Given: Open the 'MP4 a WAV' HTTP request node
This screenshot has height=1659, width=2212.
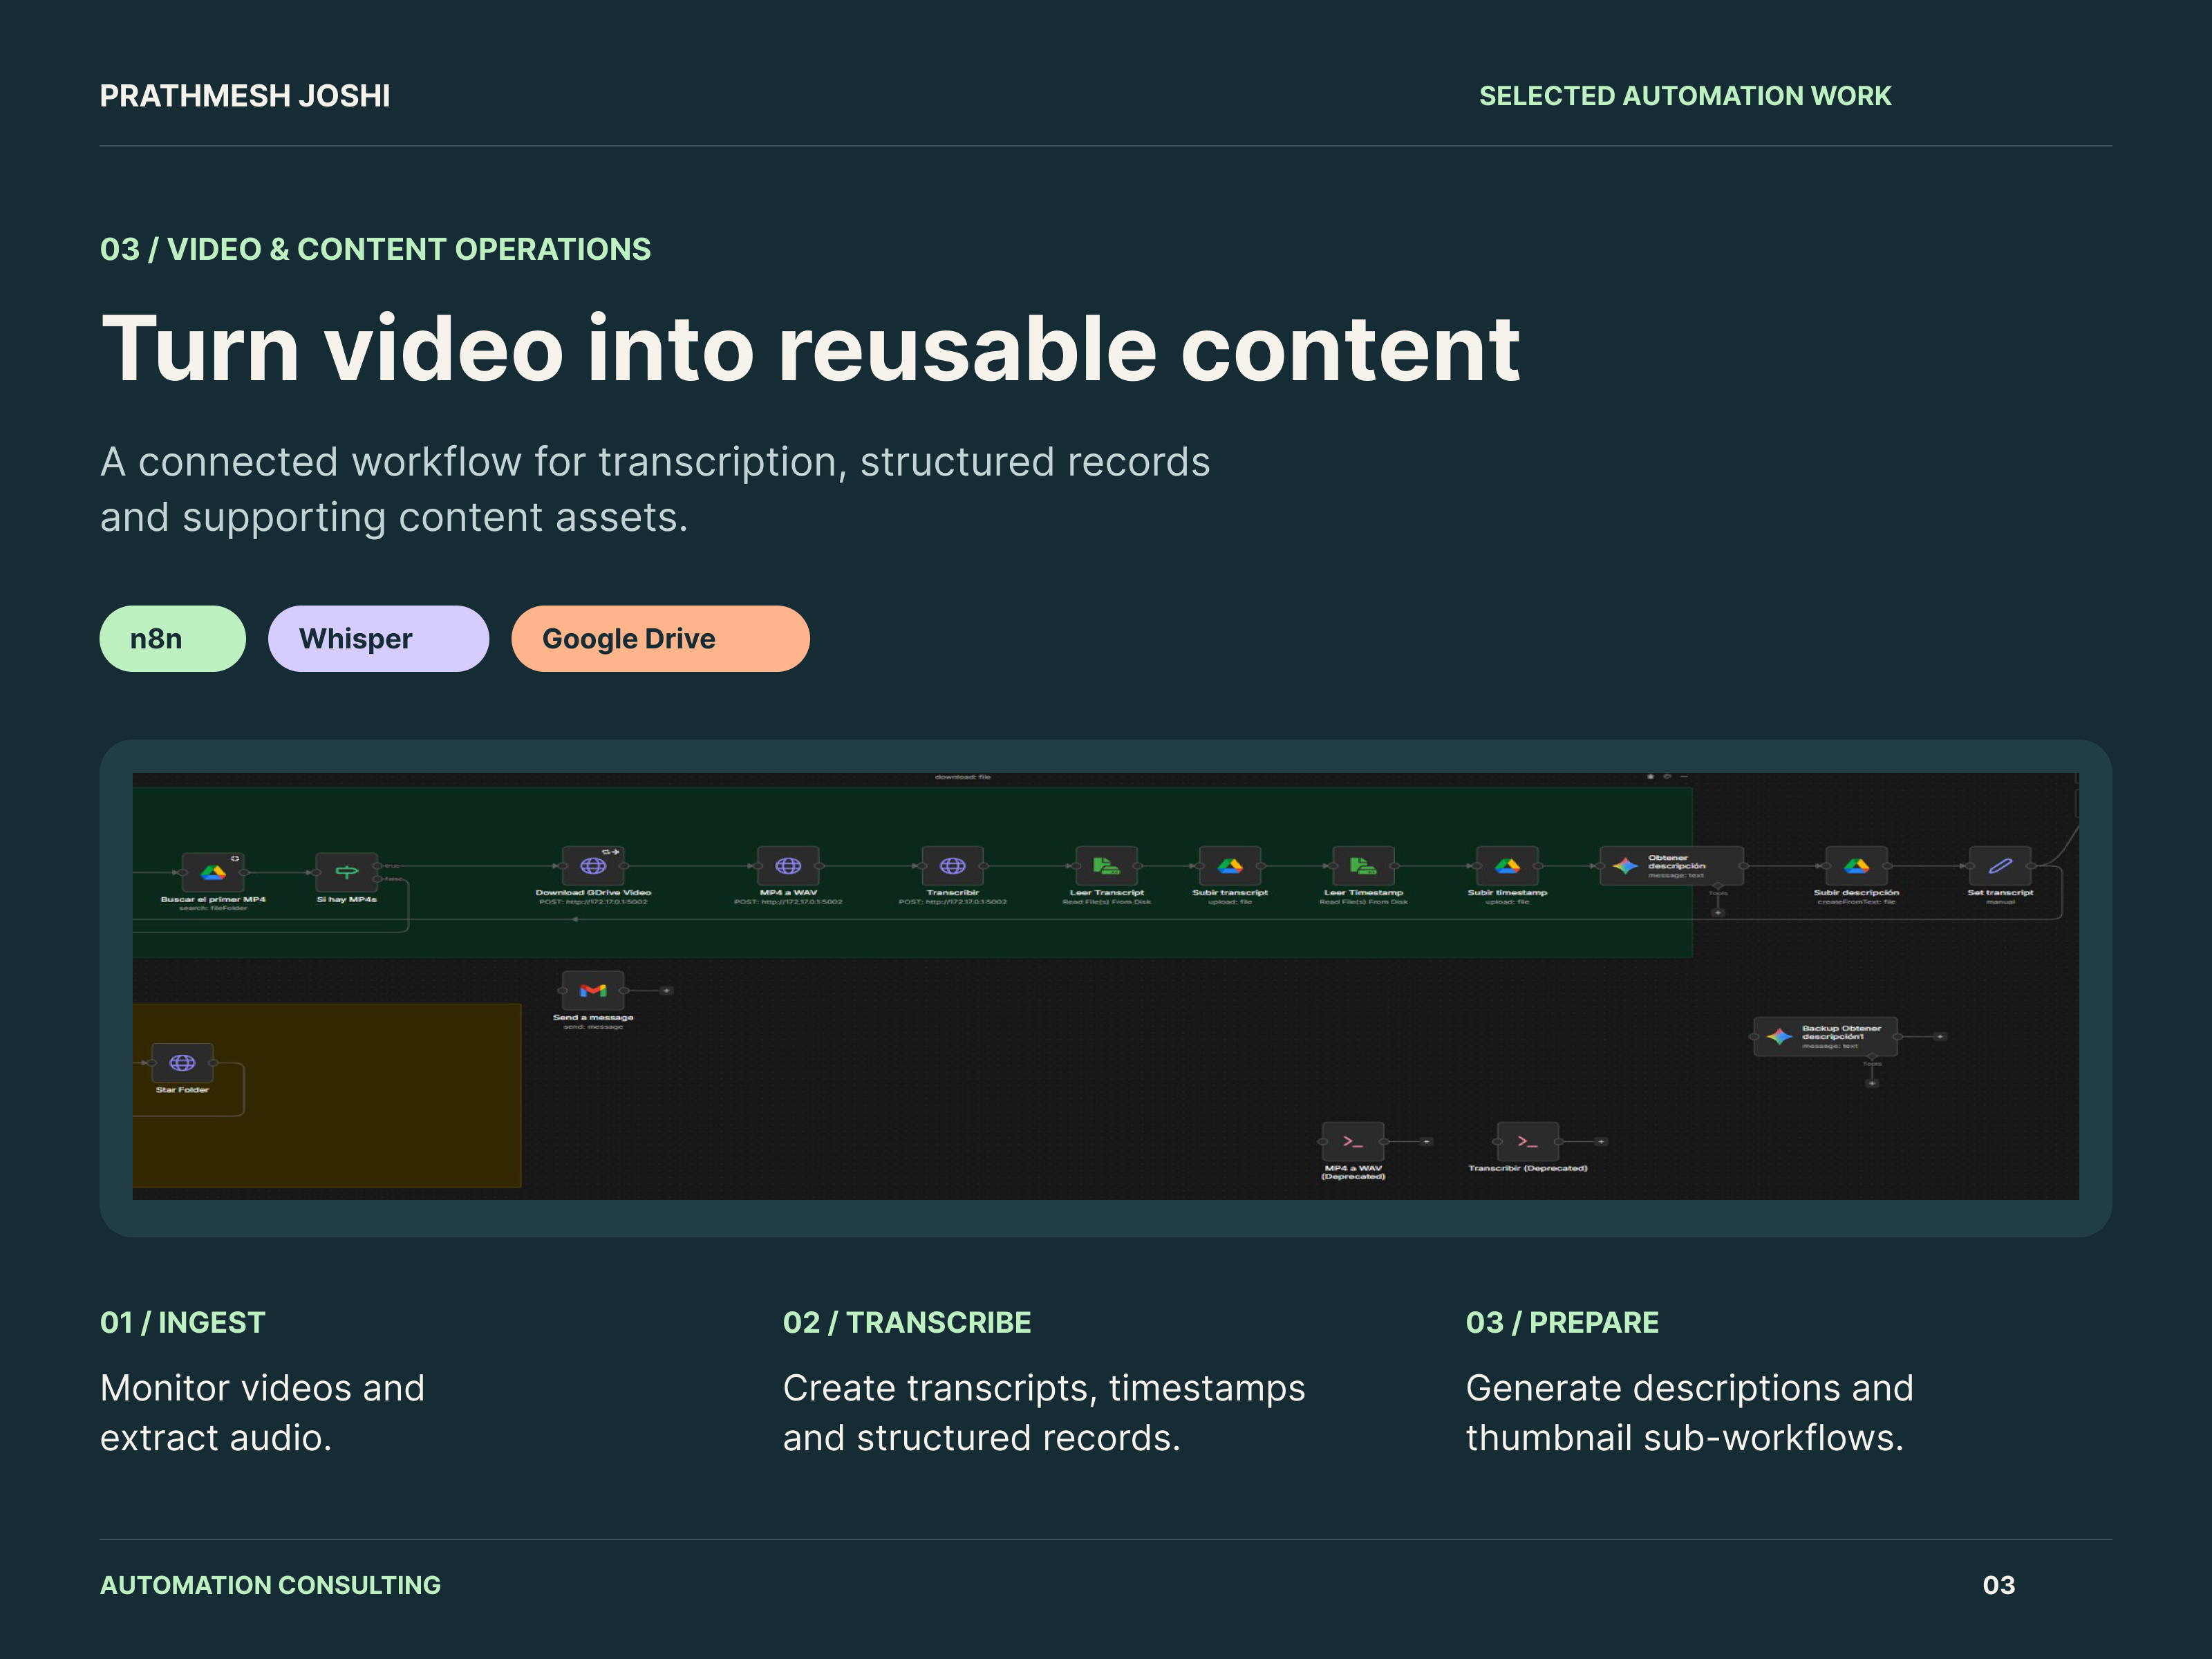Looking at the screenshot, I should pos(788,866).
